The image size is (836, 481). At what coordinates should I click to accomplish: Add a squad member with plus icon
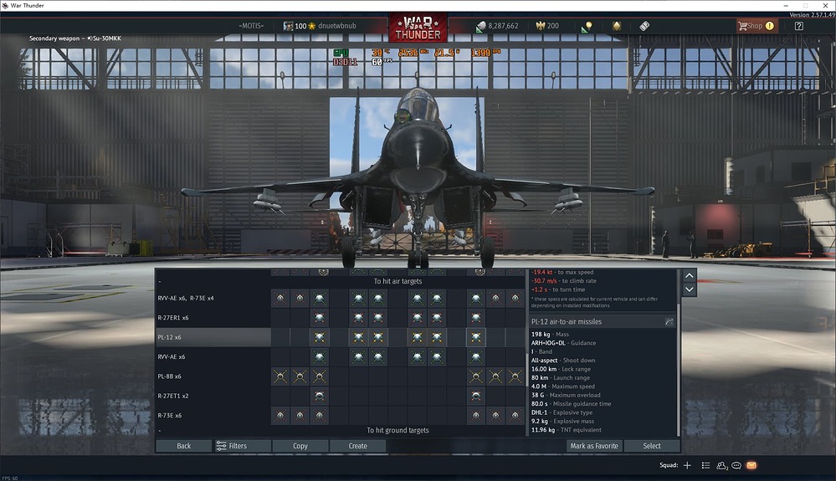[687, 466]
